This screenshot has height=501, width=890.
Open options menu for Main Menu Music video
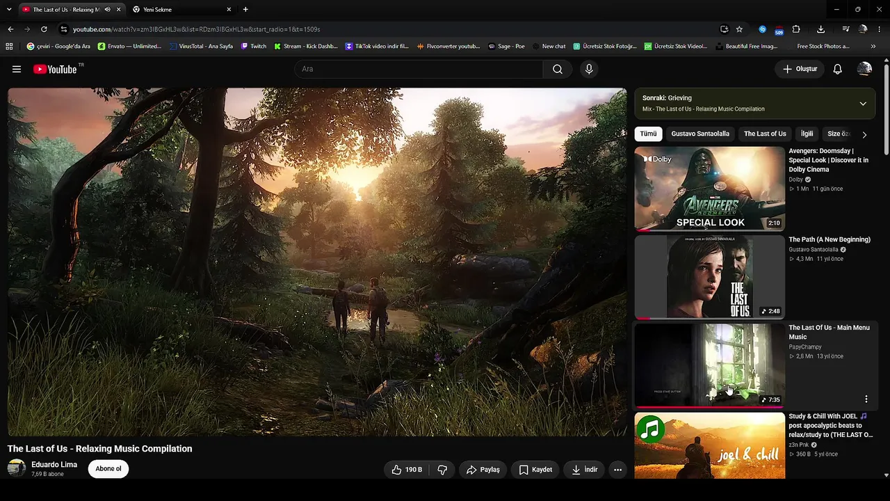pos(866,399)
